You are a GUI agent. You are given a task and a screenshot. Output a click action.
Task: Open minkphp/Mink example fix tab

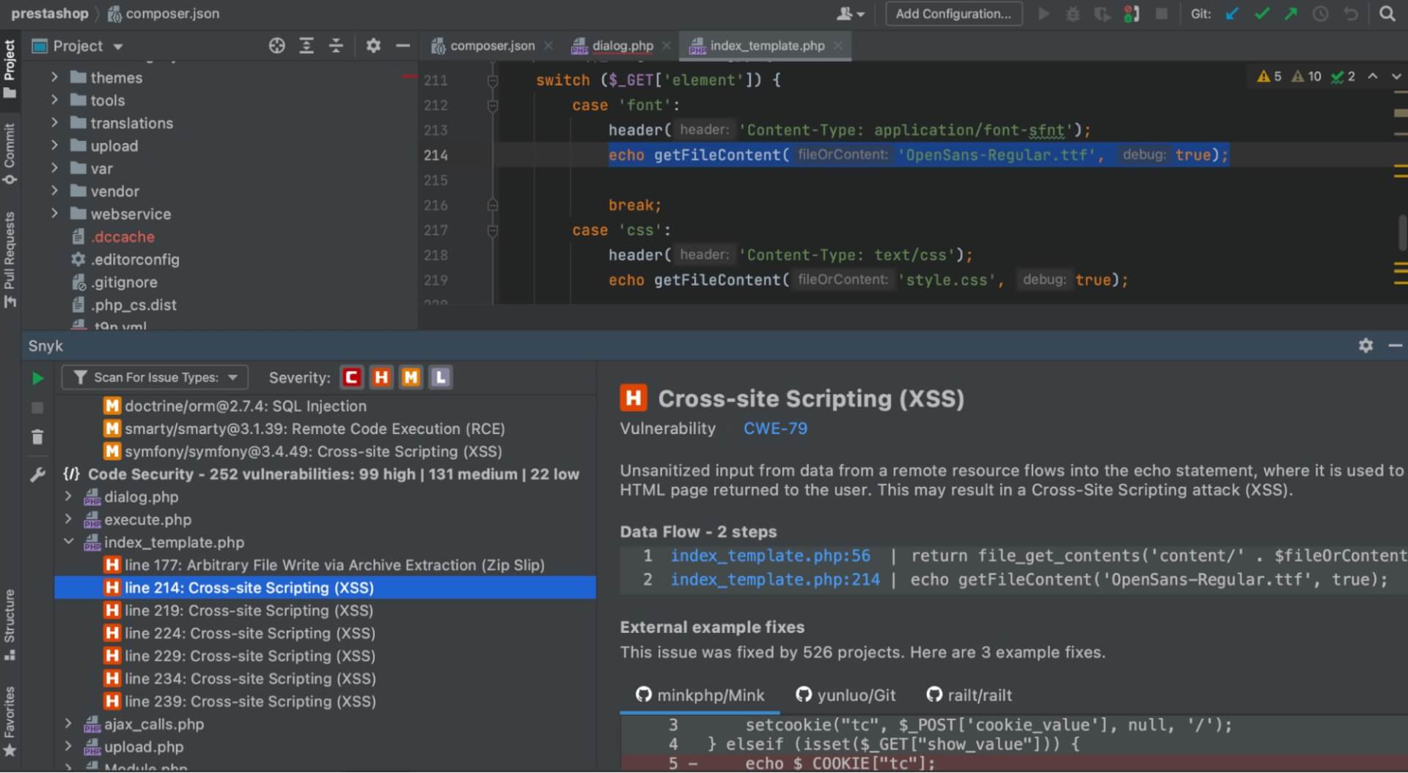pyautogui.click(x=700, y=695)
